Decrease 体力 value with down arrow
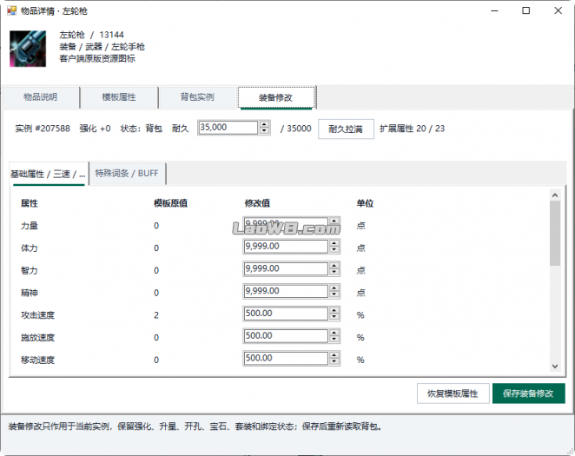The width and height of the screenshot is (575, 456). point(334,249)
